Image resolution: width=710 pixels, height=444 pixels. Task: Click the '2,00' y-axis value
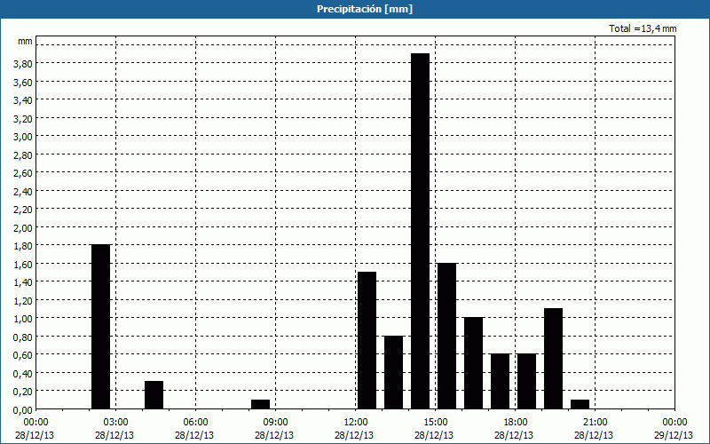23,228
